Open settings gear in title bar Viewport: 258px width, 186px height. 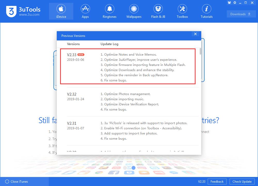[x=235, y=3]
